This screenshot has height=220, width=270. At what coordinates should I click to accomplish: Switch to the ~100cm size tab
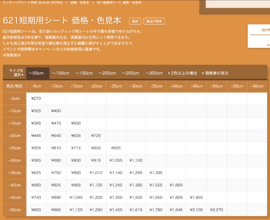point(60,73)
